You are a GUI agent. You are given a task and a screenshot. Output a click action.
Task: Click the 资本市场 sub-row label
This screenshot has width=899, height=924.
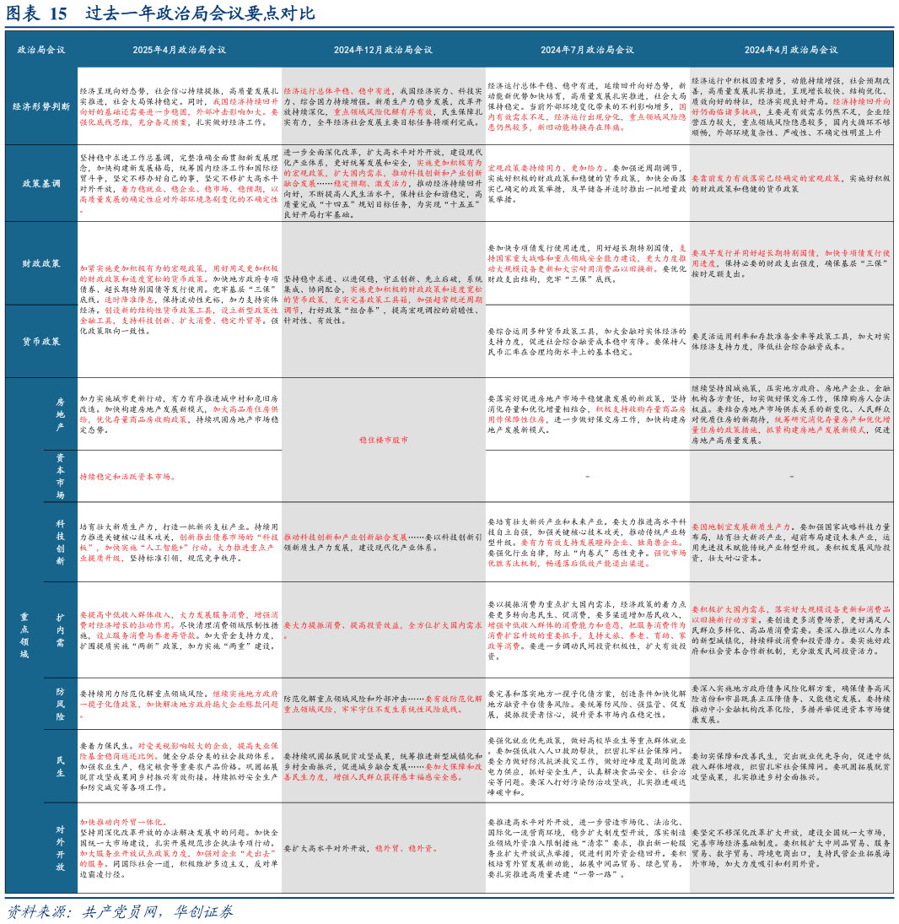[x=60, y=476]
